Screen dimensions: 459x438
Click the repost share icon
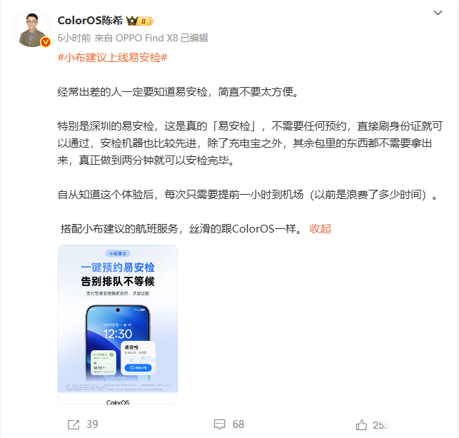[x=74, y=424]
